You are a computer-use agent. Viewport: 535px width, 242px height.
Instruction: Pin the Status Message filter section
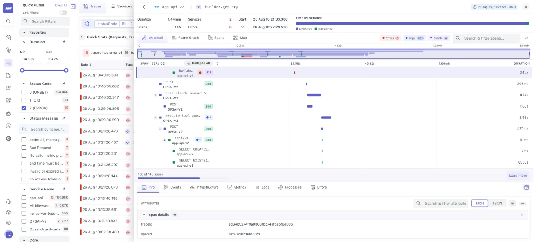pyautogui.click(x=64, y=118)
